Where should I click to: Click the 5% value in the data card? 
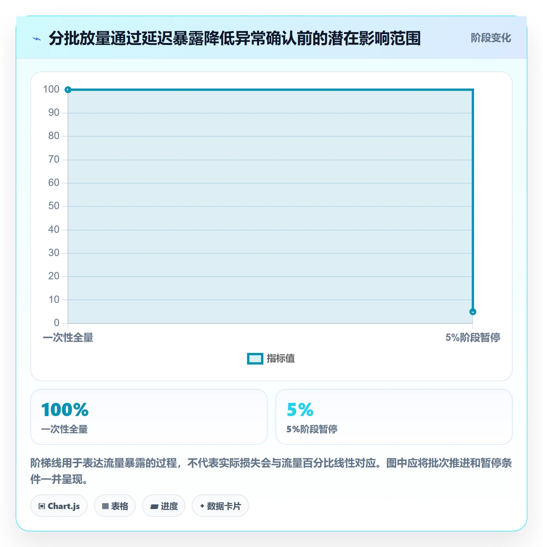coord(300,410)
